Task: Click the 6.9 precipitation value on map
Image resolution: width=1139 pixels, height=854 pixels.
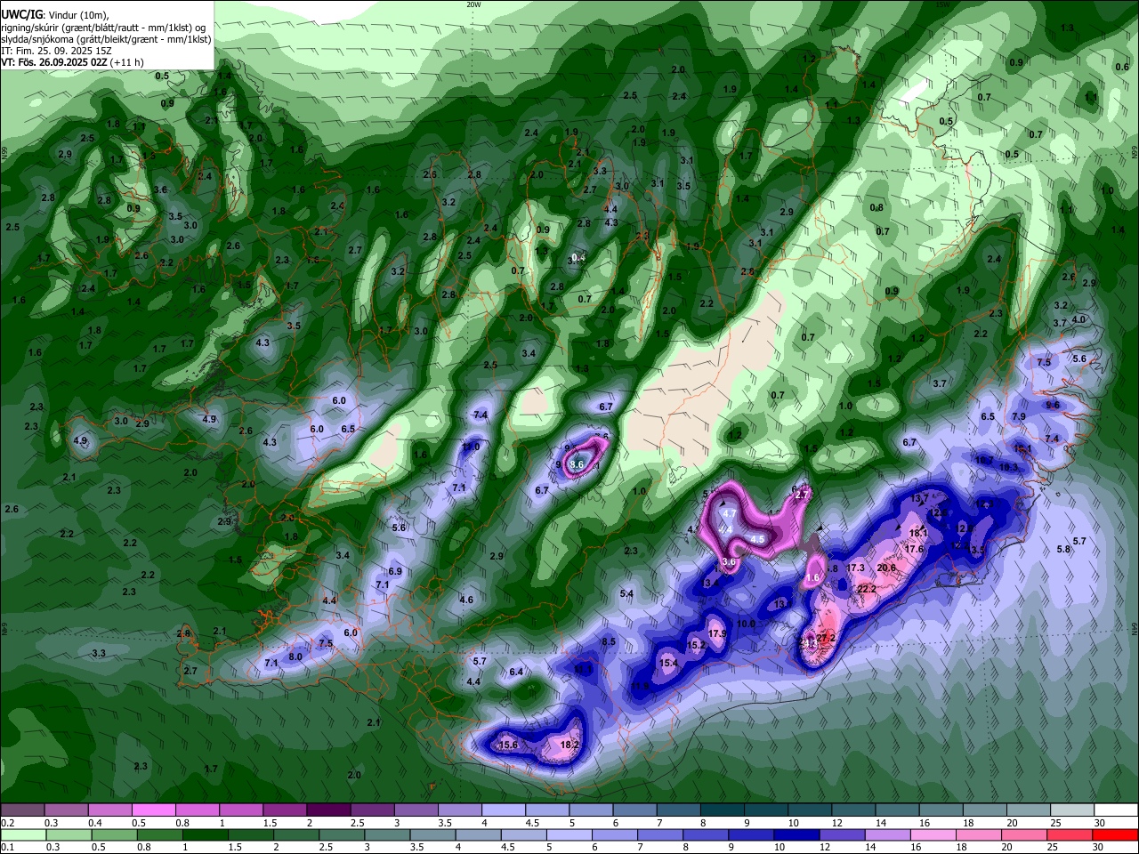Action: 395,571
